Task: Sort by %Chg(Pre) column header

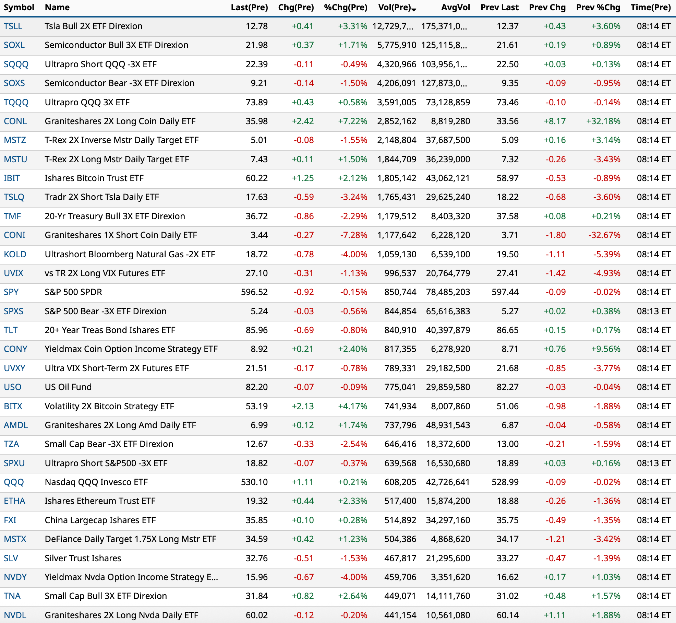Action: pos(345,7)
